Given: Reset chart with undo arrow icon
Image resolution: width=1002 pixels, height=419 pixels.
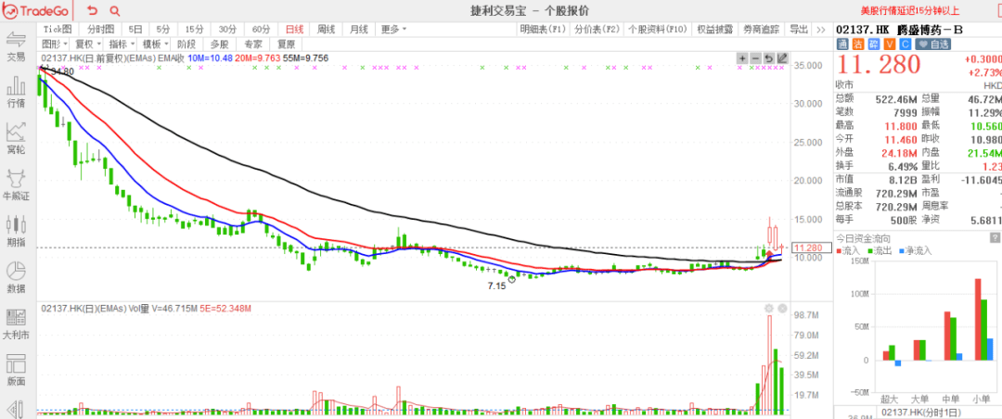Looking at the screenshot, I should [x=769, y=58].
